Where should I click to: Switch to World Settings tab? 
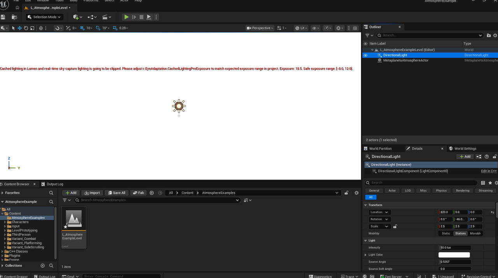point(465,149)
